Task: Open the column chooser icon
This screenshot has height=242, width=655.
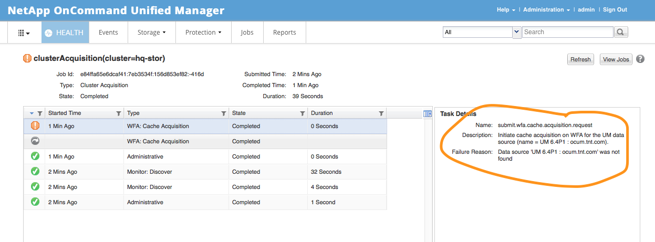Action: click(x=428, y=114)
